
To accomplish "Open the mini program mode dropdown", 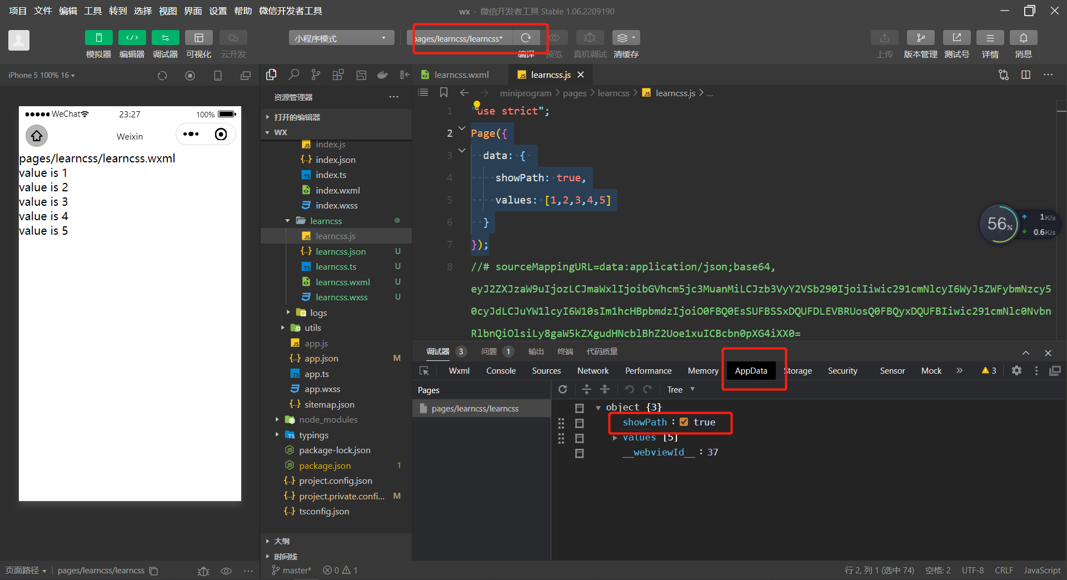I will pos(341,38).
